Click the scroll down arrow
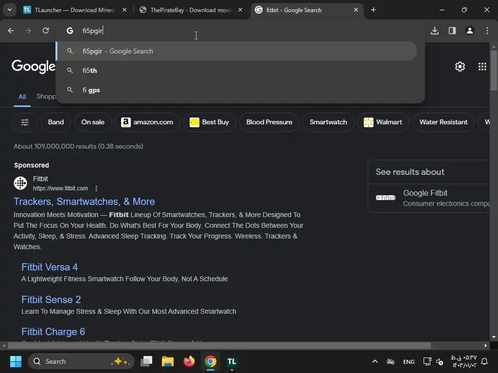This screenshot has height=373, width=498. 494,337
